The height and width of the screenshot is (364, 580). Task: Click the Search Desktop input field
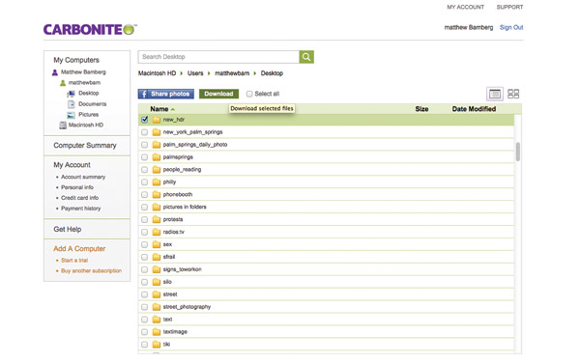(218, 57)
